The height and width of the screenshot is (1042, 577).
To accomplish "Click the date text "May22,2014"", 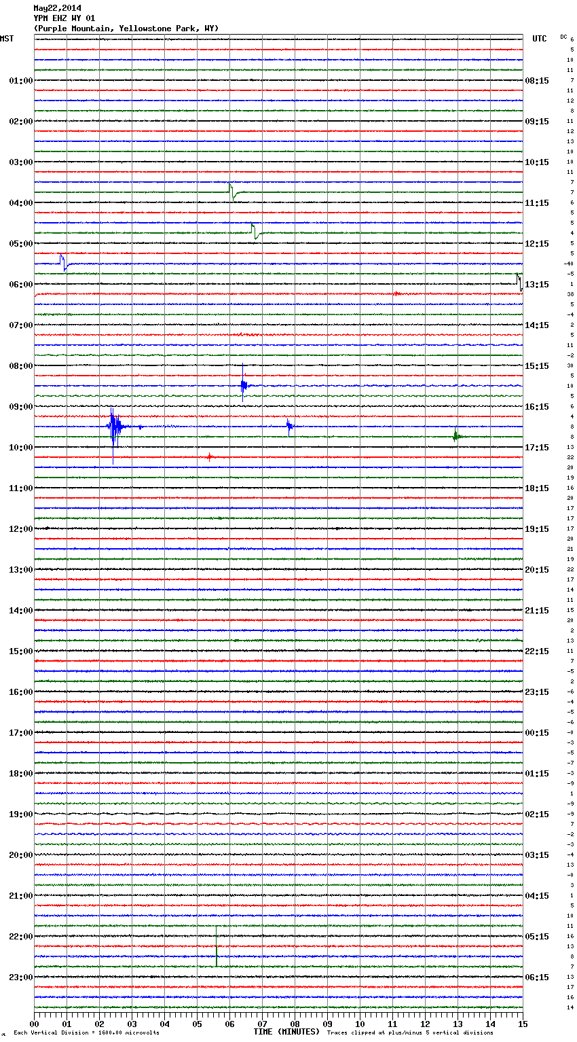I will [x=57, y=8].
